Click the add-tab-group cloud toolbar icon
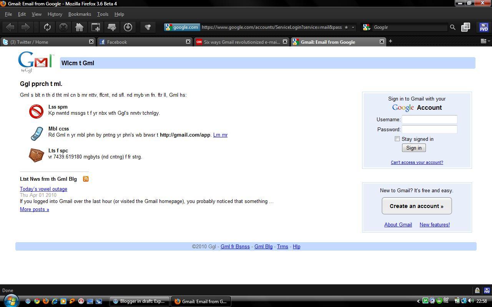 112,27
